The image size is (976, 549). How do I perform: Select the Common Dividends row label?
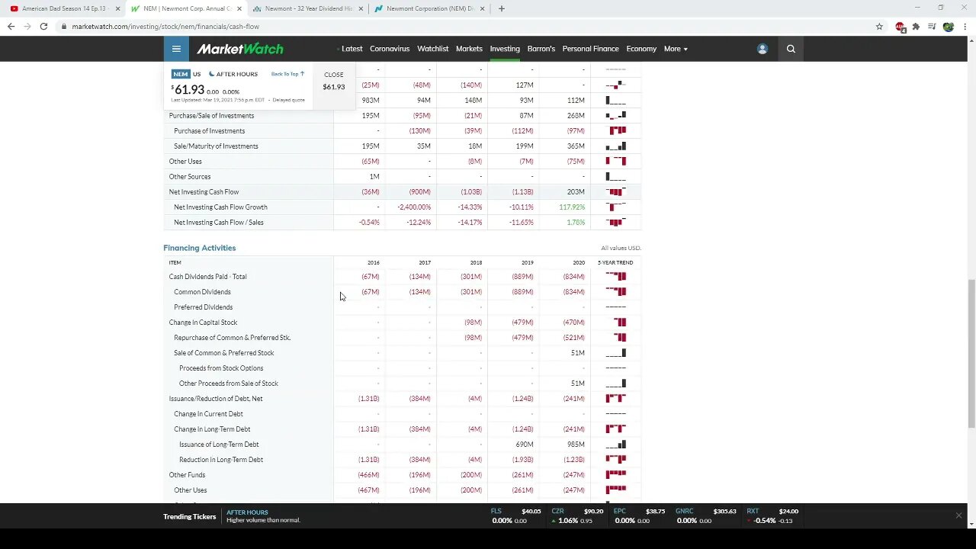coord(202,292)
